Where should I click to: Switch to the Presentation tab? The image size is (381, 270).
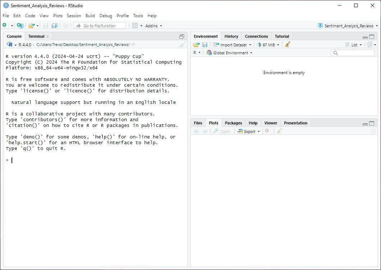pos(296,123)
